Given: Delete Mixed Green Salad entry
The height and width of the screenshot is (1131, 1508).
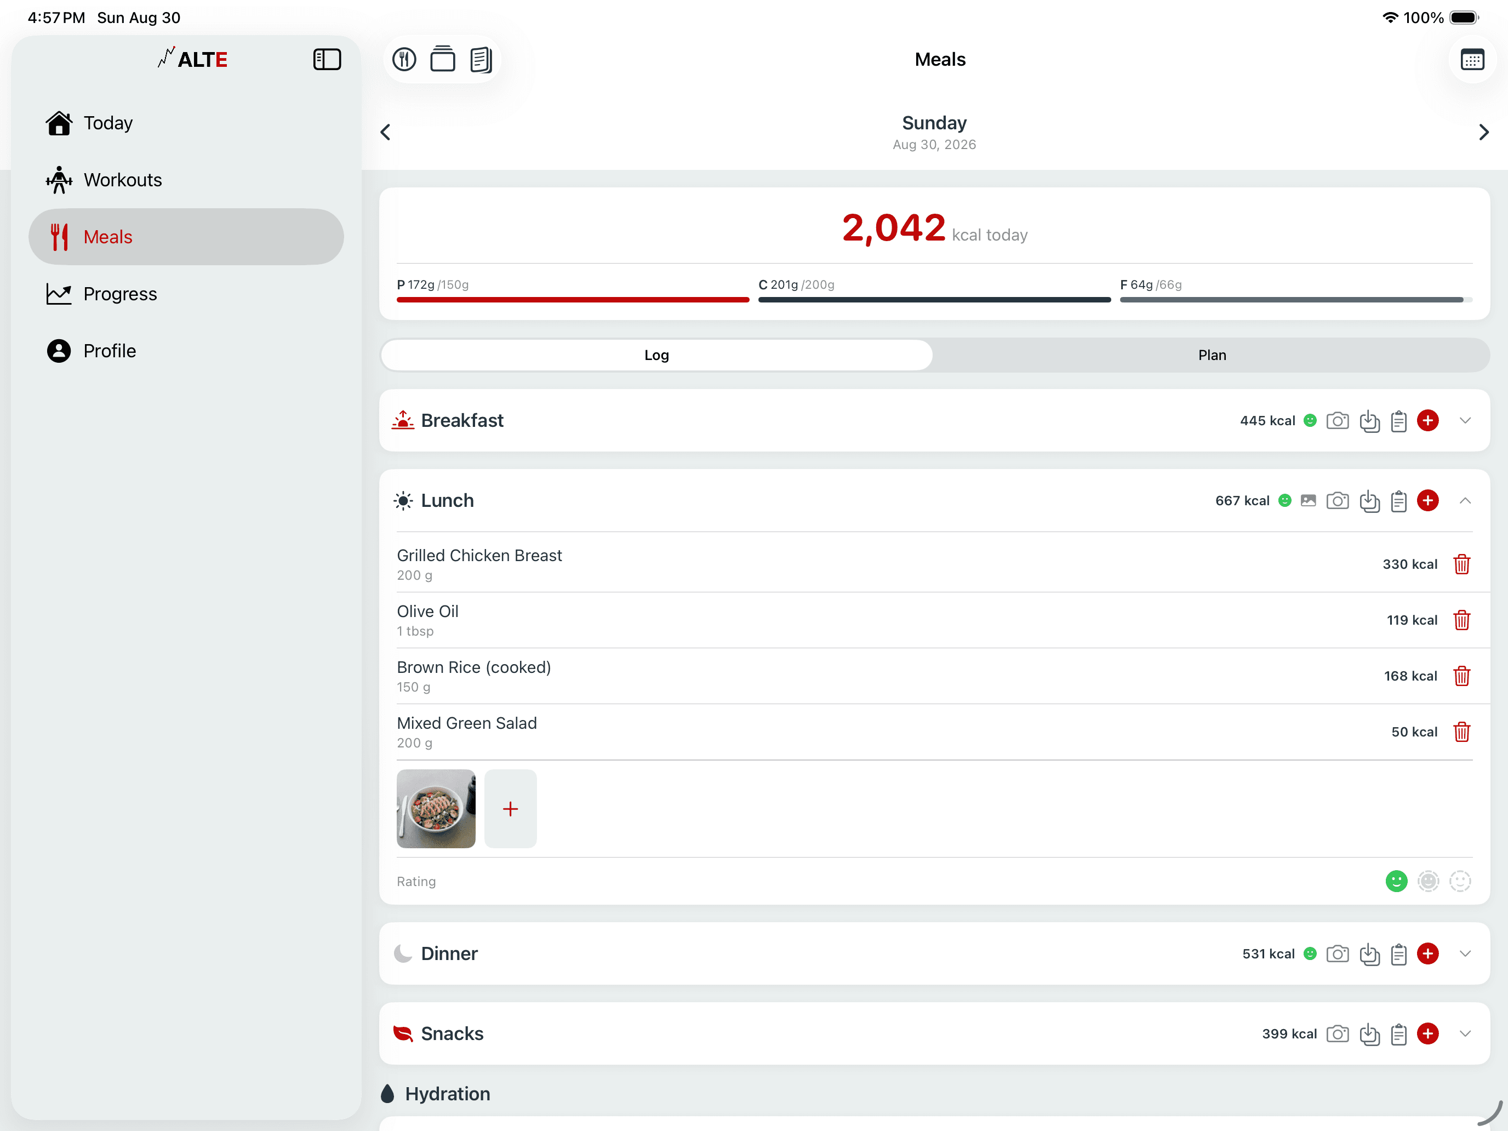Looking at the screenshot, I should 1461,732.
